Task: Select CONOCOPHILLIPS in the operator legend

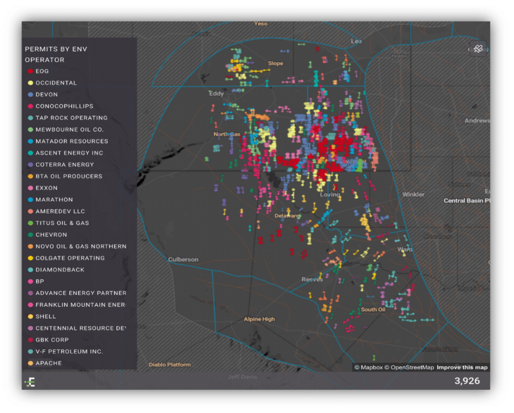Action: point(64,106)
